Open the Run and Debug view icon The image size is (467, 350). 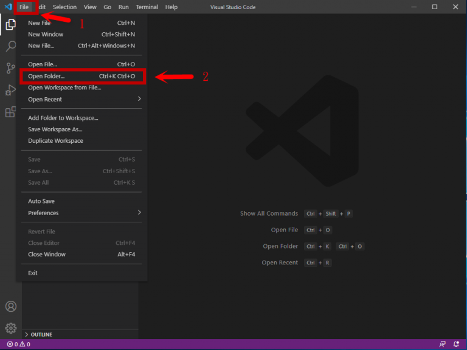tap(11, 90)
